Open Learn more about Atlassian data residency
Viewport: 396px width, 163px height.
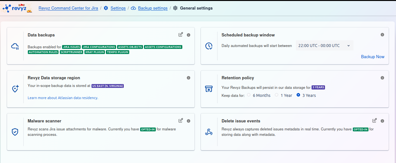[63, 98]
